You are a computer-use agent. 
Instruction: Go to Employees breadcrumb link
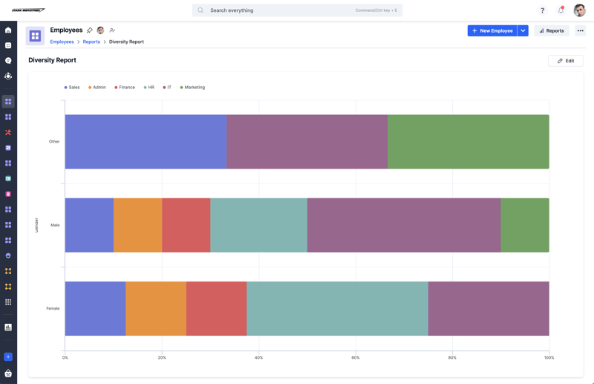pyautogui.click(x=62, y=42)
